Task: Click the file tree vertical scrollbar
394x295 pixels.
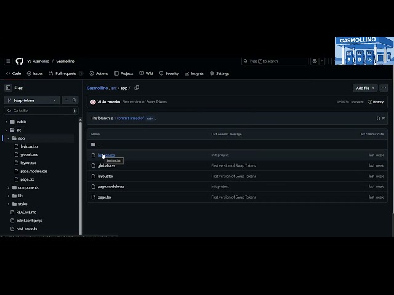Action: point(81,177)
